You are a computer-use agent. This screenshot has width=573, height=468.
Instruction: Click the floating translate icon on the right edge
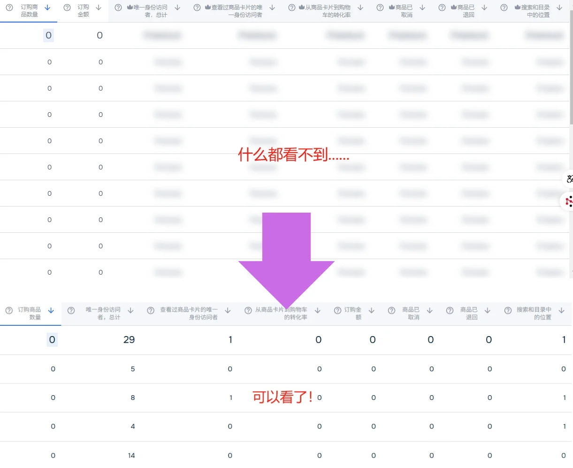(x=569, y=179)
